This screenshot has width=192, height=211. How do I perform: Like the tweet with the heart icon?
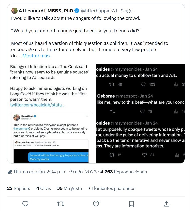click(x=96, y=204)
